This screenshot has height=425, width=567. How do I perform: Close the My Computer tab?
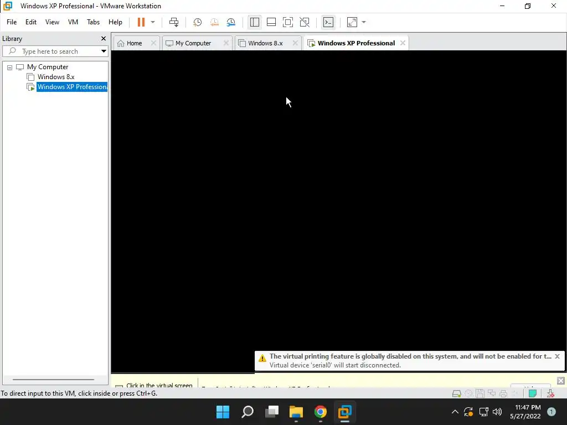tap(226, 43)
